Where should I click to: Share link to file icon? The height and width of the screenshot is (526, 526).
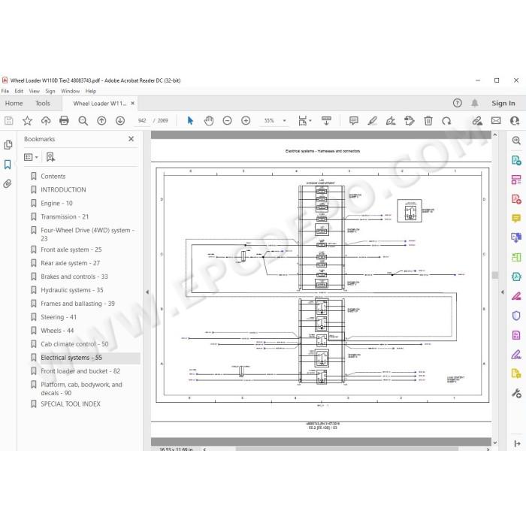coord(477,120)
